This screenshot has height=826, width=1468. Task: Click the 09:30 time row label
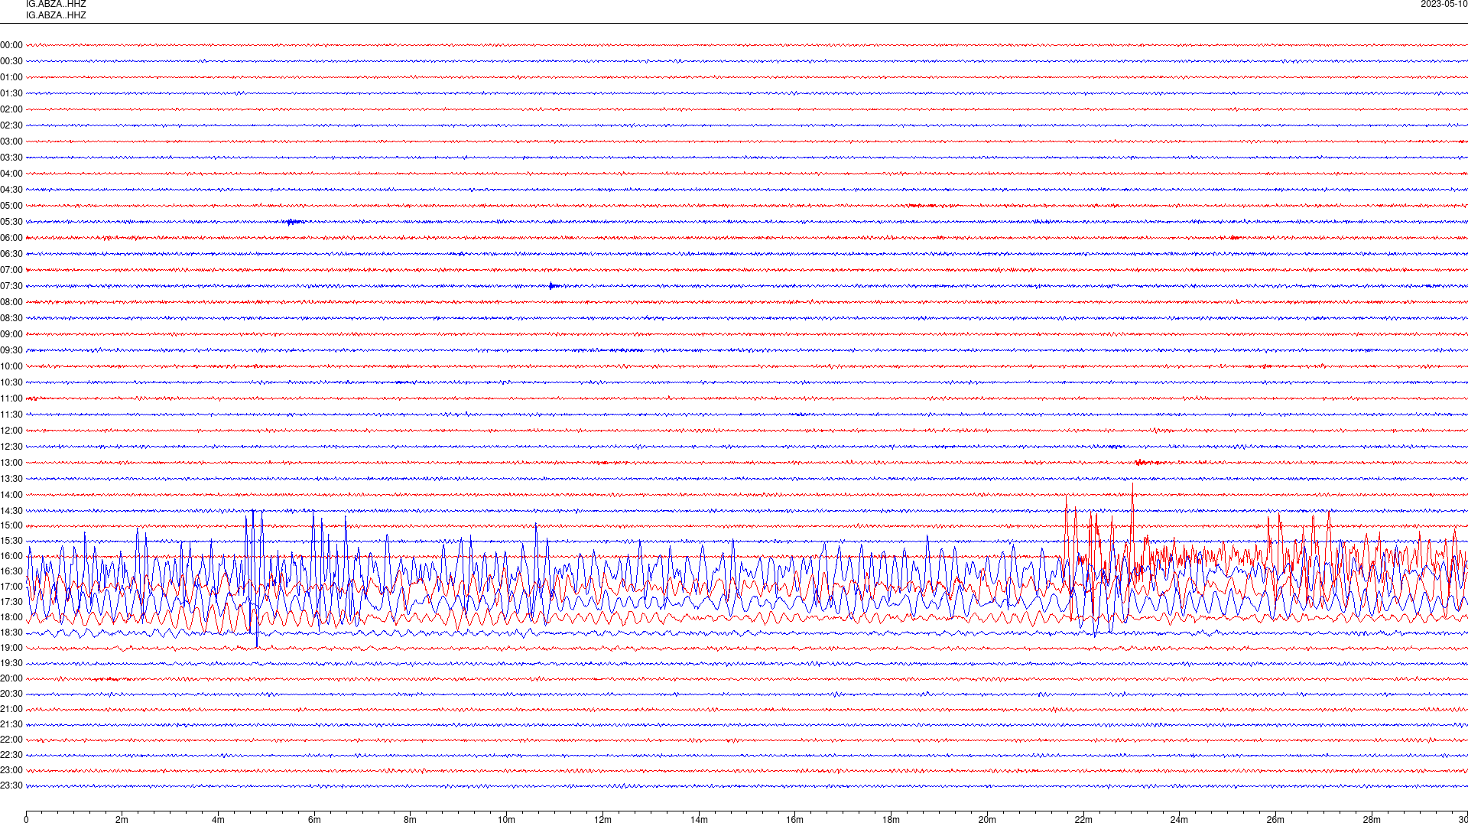click(11, 350)
